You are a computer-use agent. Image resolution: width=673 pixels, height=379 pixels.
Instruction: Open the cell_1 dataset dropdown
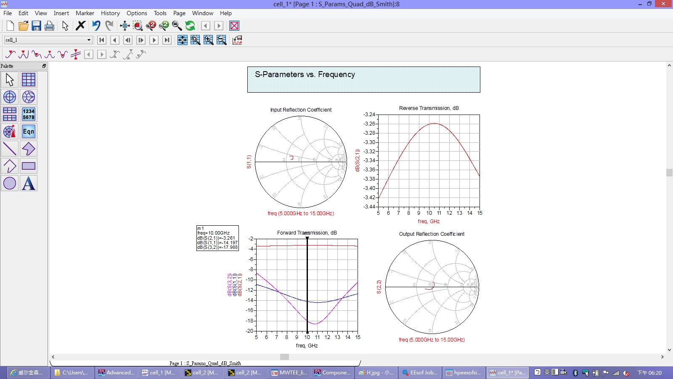click(89, 40)
